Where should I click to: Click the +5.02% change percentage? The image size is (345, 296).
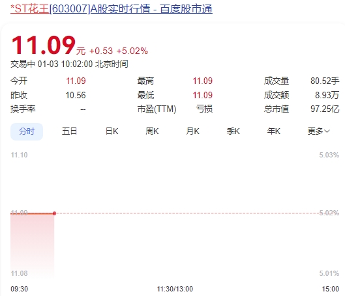pos(132,51)
